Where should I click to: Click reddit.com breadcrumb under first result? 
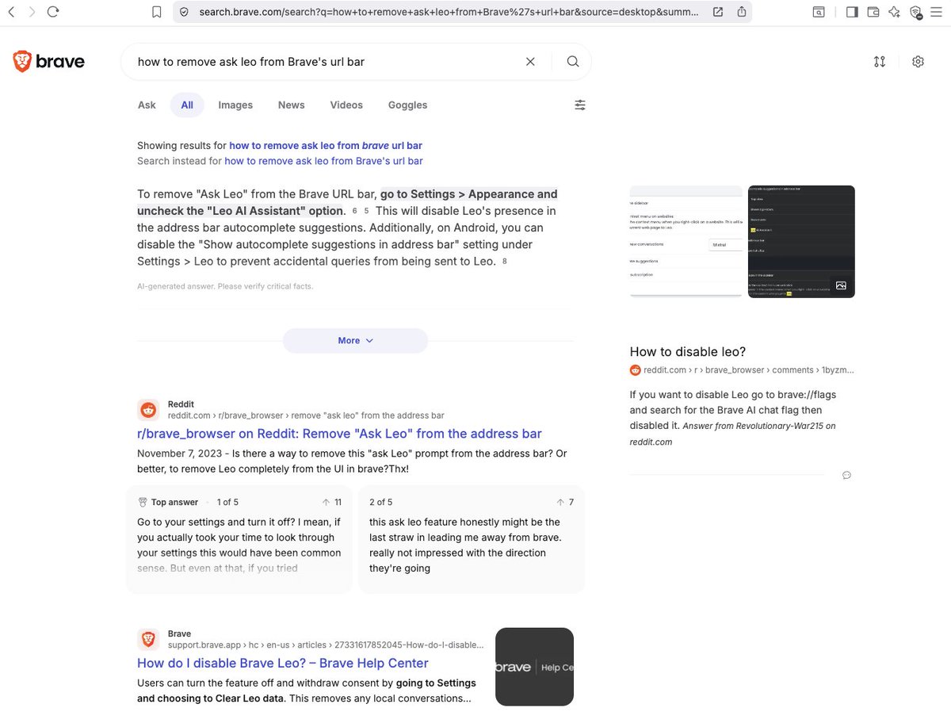306,415
